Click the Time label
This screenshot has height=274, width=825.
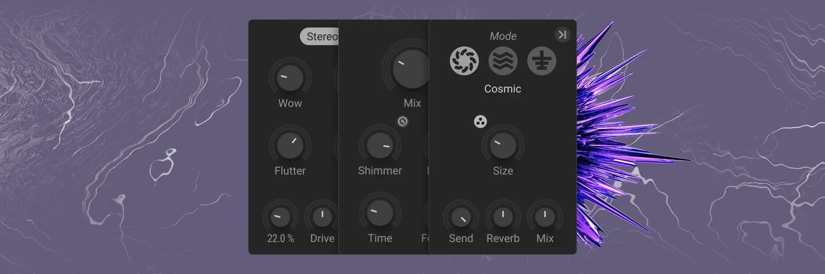coord(380,239)
